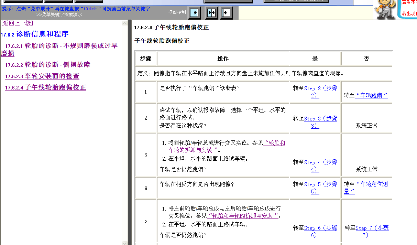Open 17.6.2.1 轮胎的诊断 不规则磨损或过早磨损
The width and height of the screenshot is (417, 245).
[x=59, y=49]
